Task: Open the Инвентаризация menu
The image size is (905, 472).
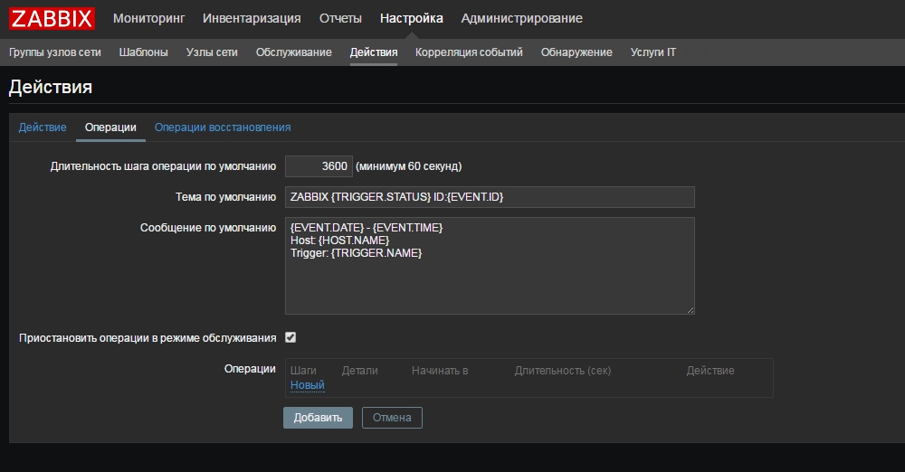Action: 252,18
